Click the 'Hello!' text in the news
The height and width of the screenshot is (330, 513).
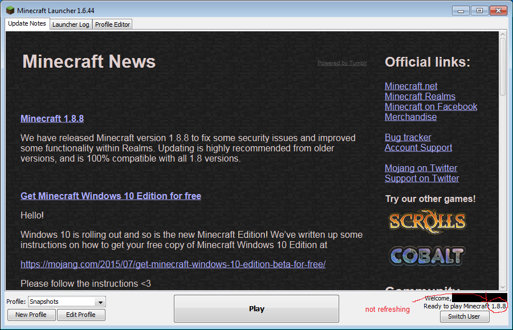click(x=32, y=215)
